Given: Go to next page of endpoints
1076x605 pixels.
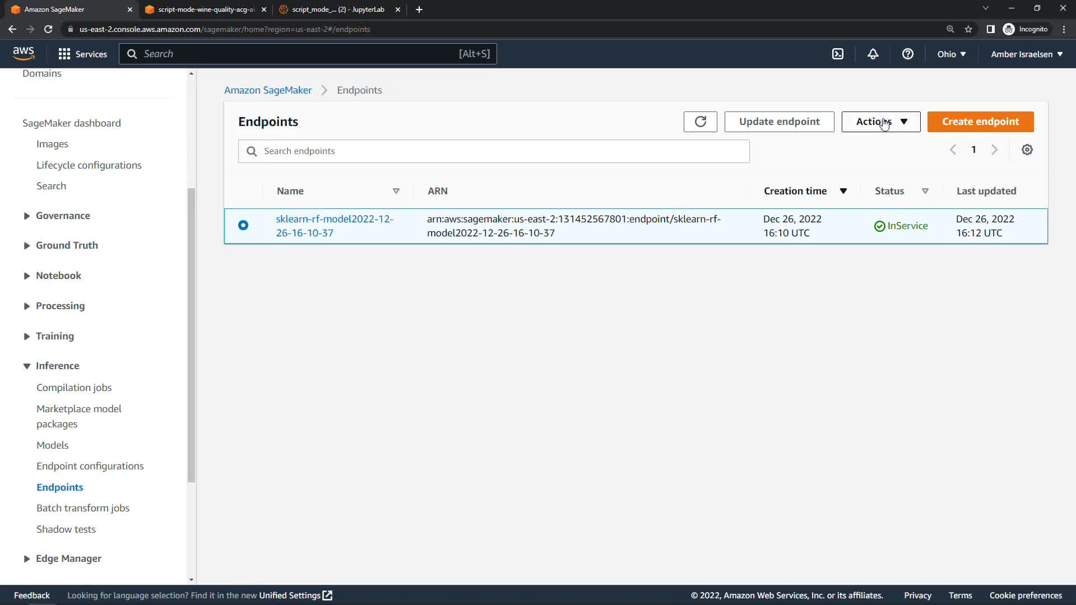Looking at the screenshot, I should click(994, 150).
